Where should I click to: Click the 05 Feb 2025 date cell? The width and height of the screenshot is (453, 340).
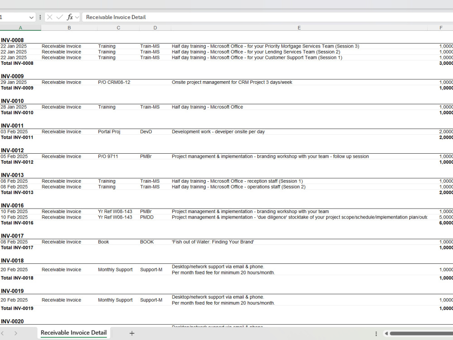pos(14,156)
